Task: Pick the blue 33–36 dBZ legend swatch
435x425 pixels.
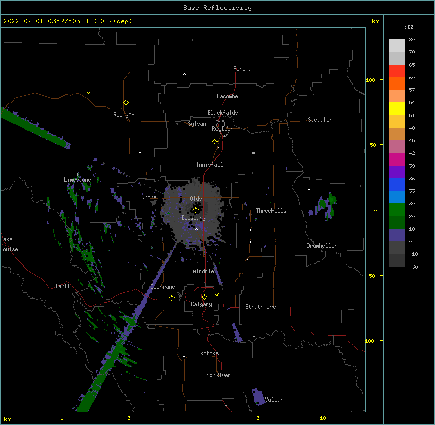Action: (x=397, y=184)
